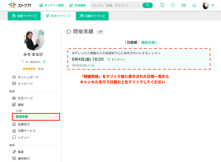Sort by 講座名順
The image size is (221, 162).
[148, 42]
